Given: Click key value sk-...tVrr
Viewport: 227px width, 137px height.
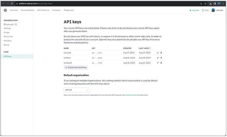Looking at the screenshot, I should [x=97, y=53].
